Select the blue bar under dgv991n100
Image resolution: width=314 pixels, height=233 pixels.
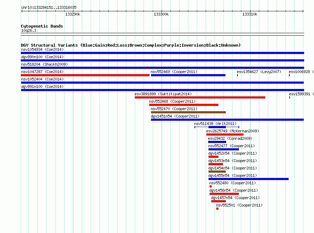click(162, 90)
